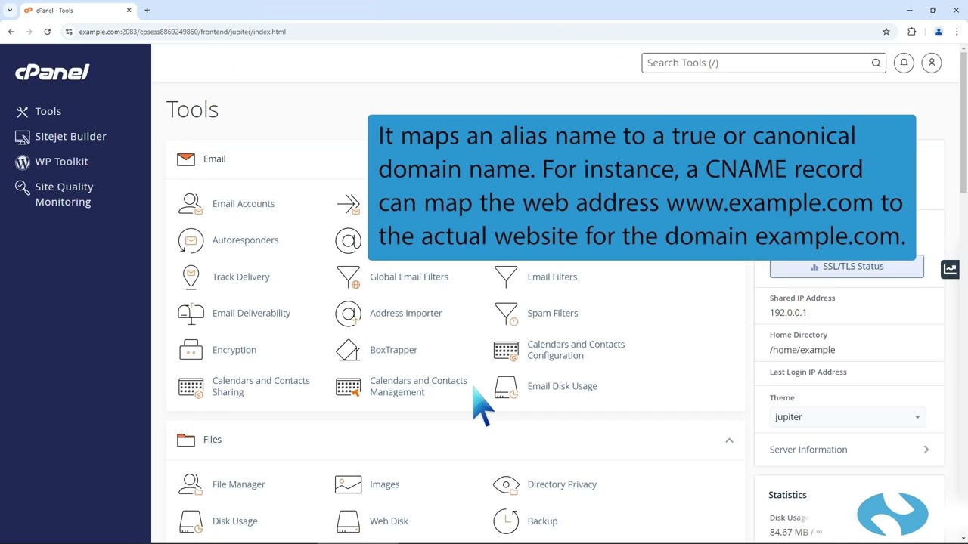This screenshot has width=968, height=544.
Task: Open the Disk Usage drive icon
Action: point(191,521)
